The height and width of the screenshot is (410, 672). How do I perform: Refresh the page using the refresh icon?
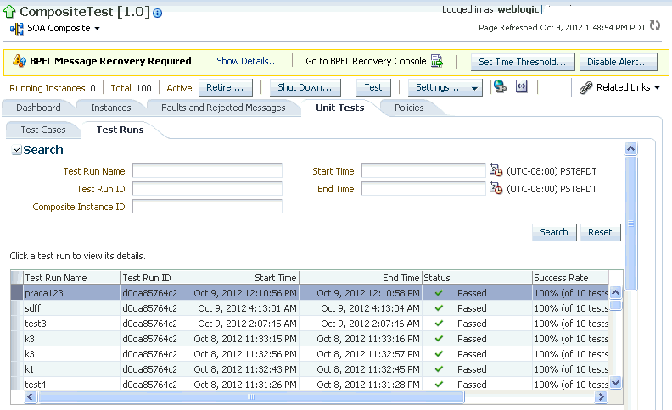655,26
